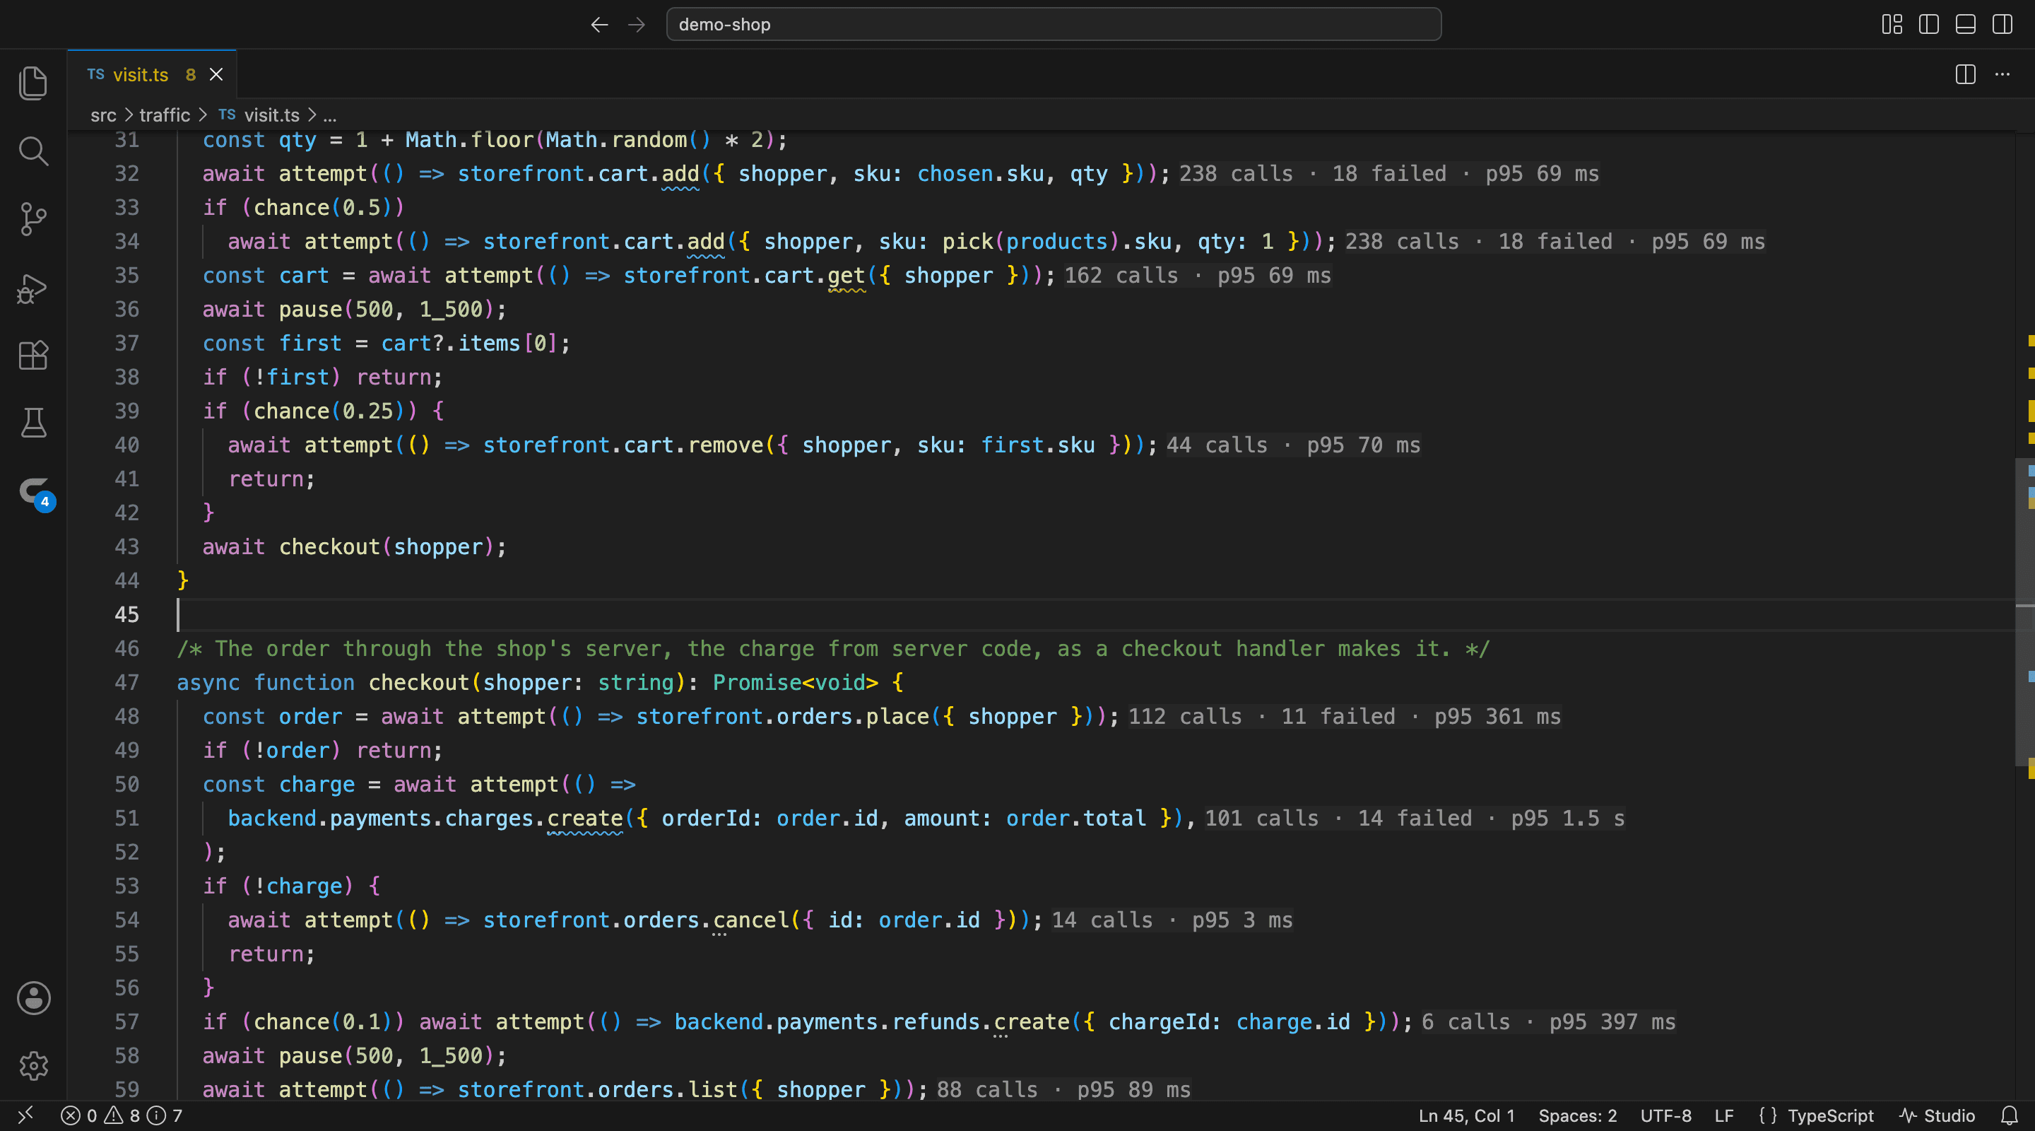Image resolution: width=2035 pixels, height=1131 pixels.
Task: Open the remote window indicator
Action: pos(25,1115)
